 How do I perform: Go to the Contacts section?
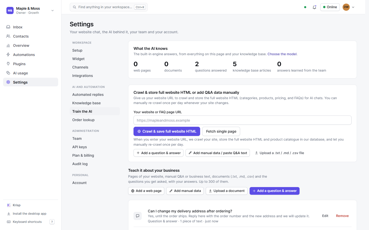(x=30, y=36)
